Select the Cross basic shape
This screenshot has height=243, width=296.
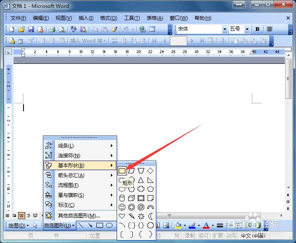pos(141,189)
